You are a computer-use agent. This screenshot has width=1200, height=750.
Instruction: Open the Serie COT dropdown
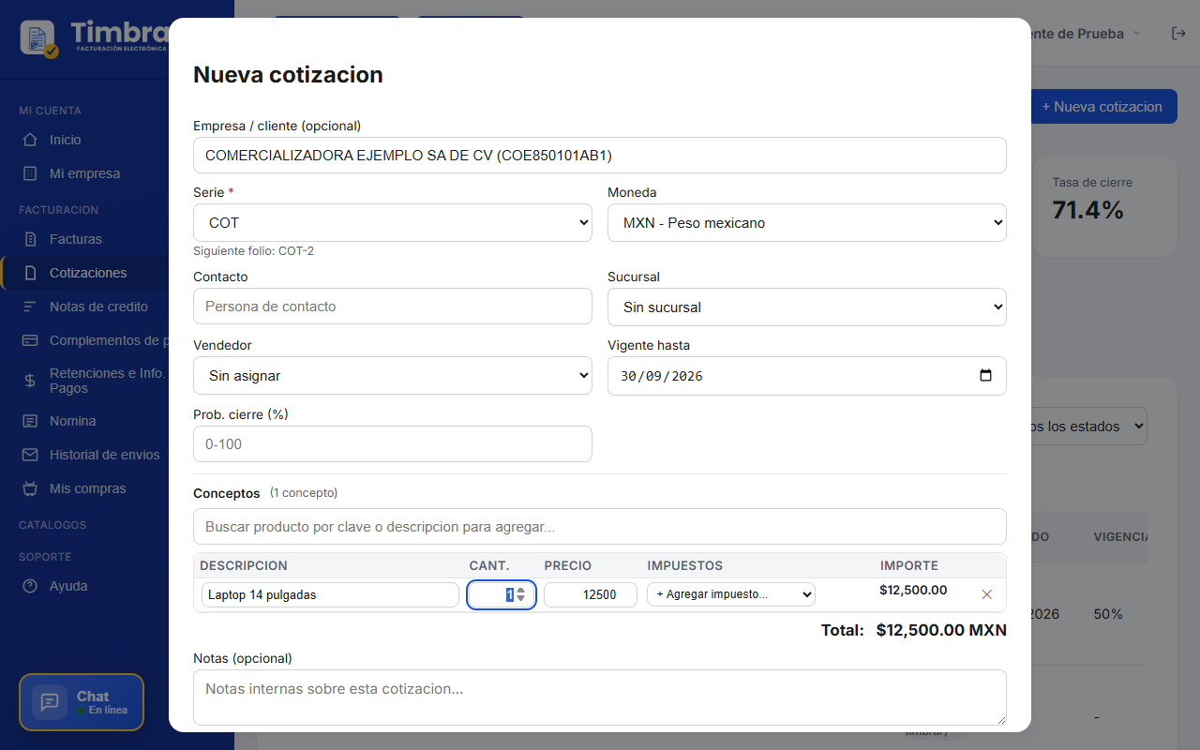[x=393, y=223]
